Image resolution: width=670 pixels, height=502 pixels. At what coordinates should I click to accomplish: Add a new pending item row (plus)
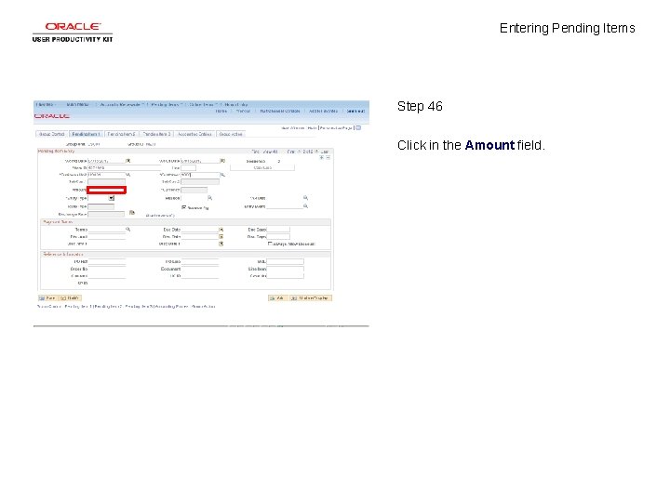[321, 157]
